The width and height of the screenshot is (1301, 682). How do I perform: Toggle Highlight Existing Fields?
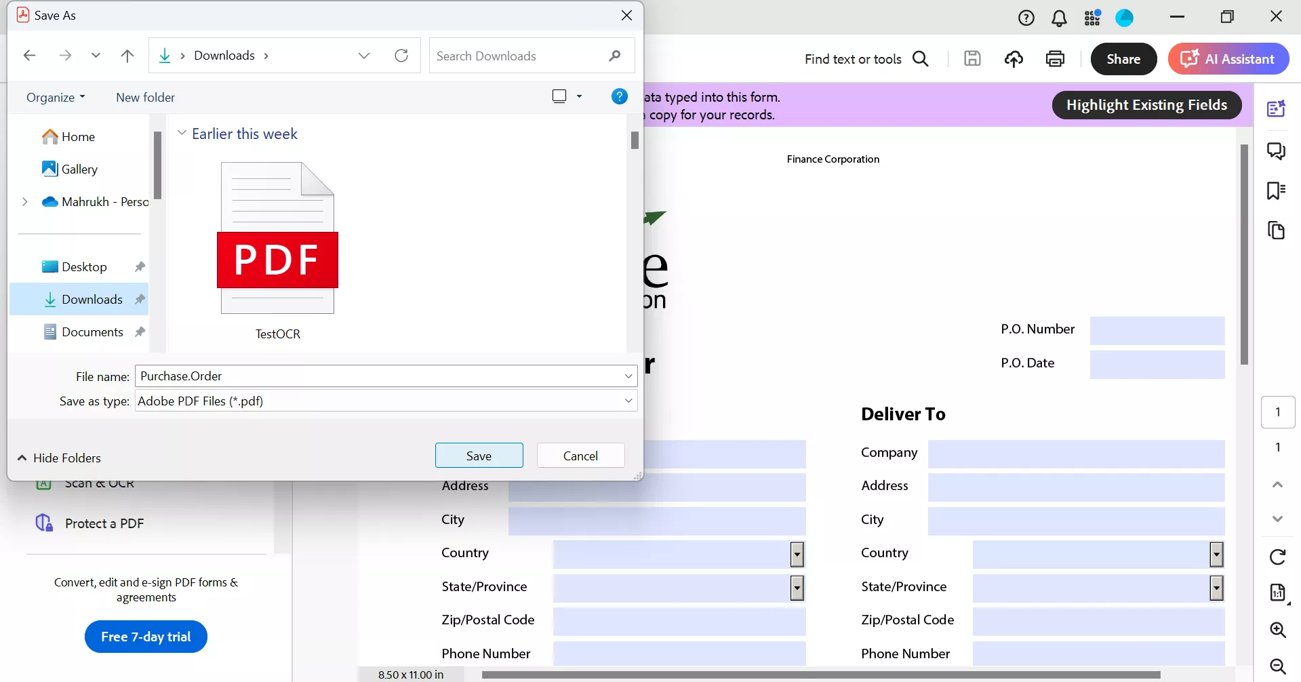(x=1146, y=104)
